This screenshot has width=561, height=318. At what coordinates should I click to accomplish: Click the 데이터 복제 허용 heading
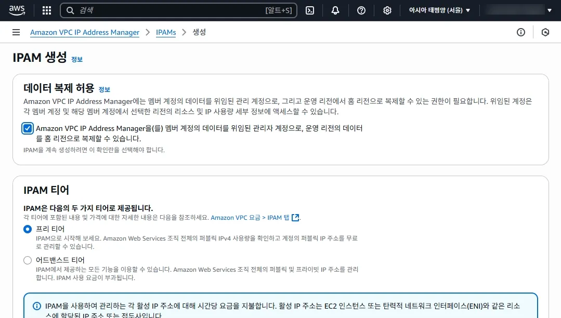(x=59, y=88)
